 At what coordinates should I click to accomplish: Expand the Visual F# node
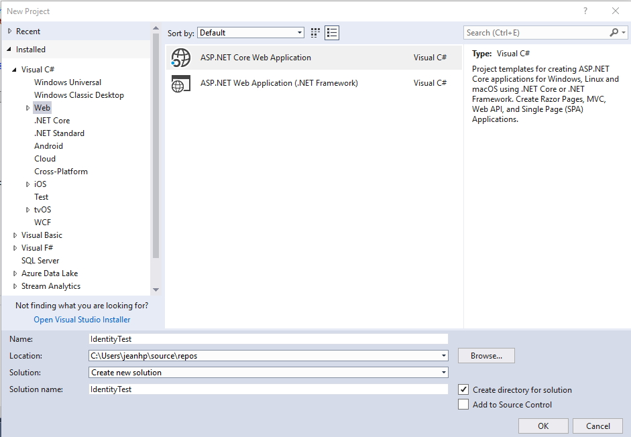(15, 248)
